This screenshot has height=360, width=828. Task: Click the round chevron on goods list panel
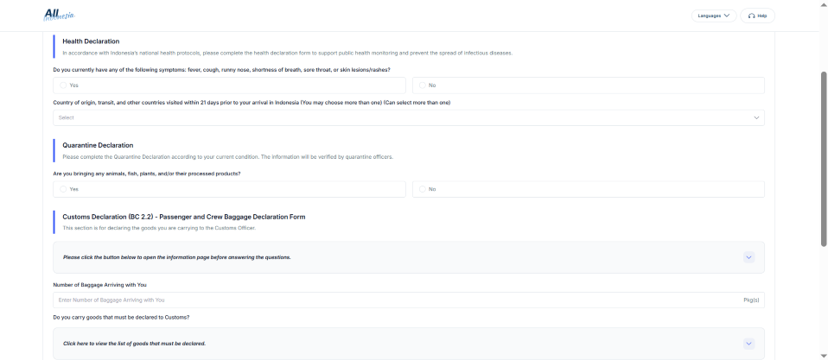click(x=748, y=344)
